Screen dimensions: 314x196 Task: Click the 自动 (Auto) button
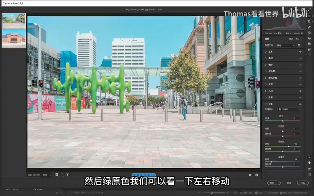coord(291,39)
